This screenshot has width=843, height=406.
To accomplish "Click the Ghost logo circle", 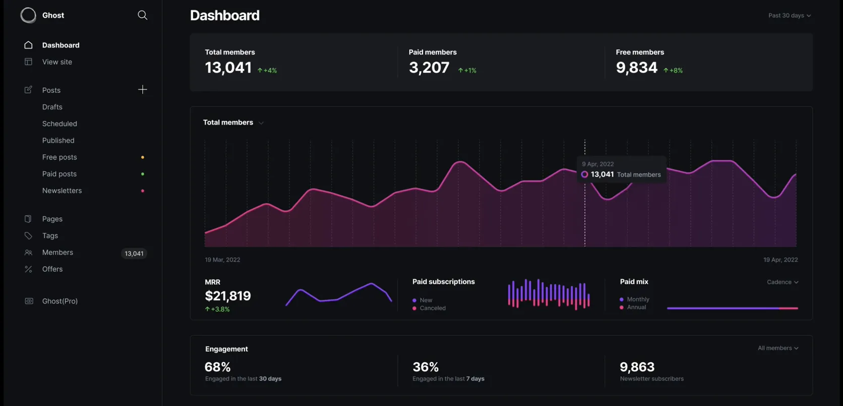I will pyautogui.click(x=28, y=15).
